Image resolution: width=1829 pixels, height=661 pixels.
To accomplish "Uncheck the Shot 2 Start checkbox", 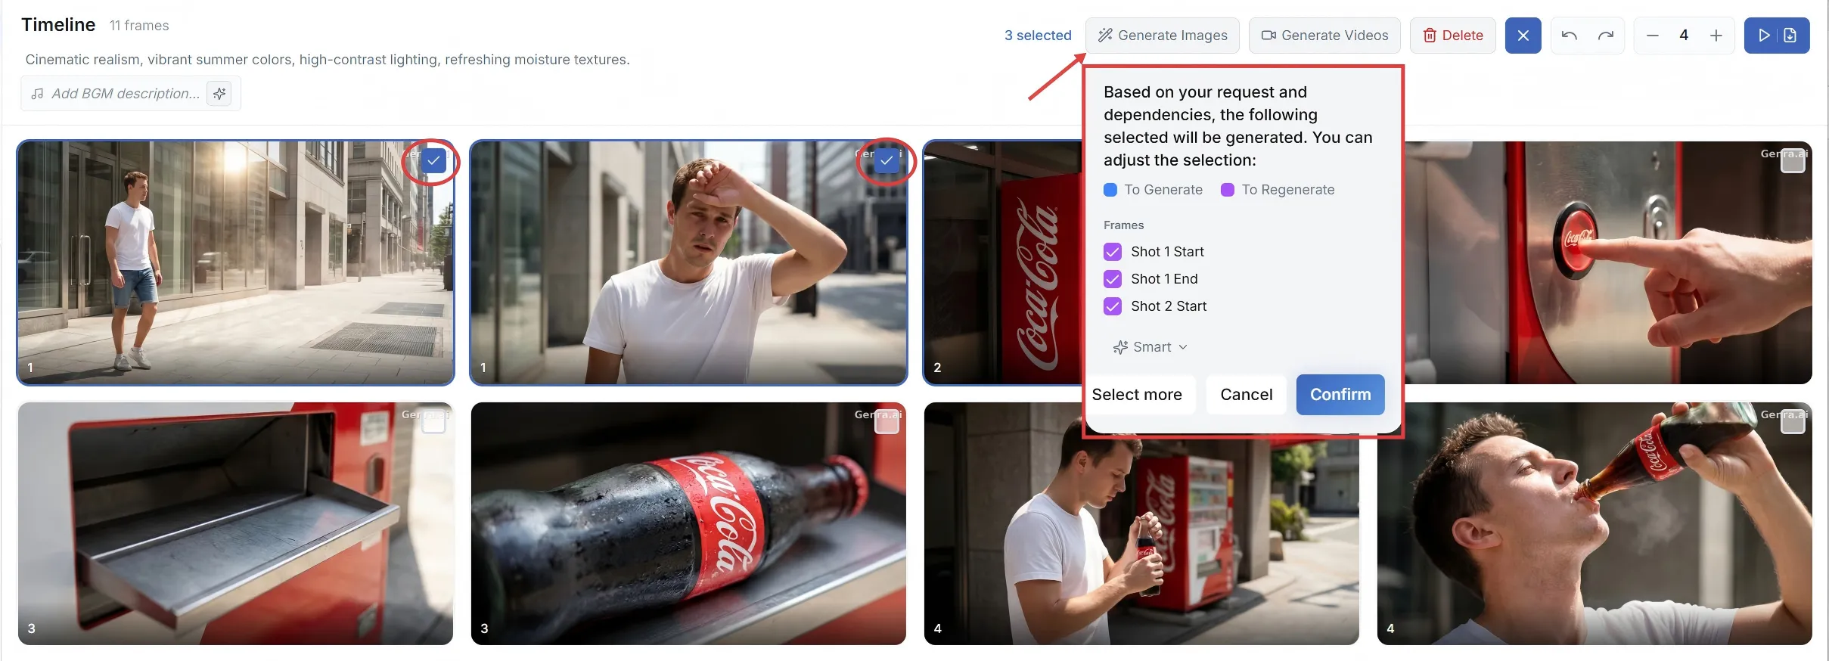I will 1113,306.
